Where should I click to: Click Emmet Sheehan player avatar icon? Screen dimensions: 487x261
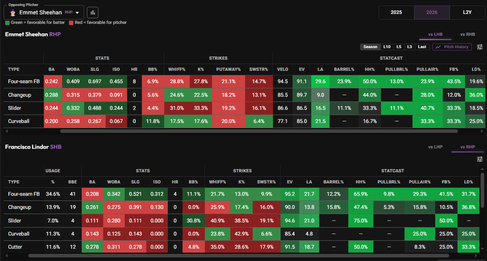[12, 12]
